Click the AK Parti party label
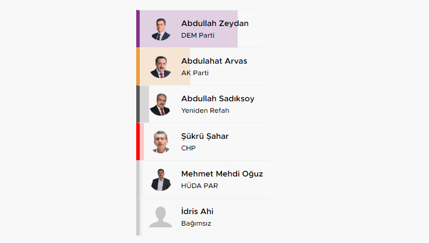The height and width of the screenshot is (243, 429). click(x=195, y=73)
